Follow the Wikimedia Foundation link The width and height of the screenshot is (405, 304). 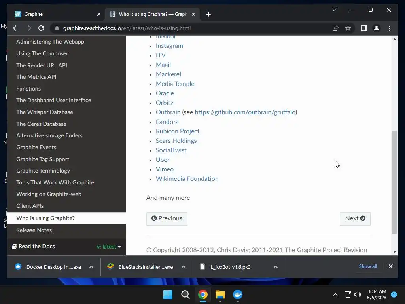click(187, 179)
